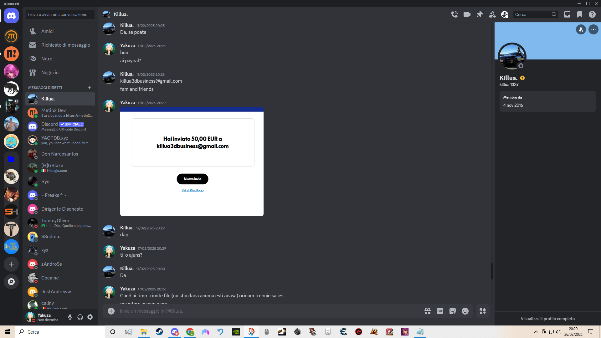Open YAGPDB.xyz conversation

pyautogui.click(x=60, y=140)
